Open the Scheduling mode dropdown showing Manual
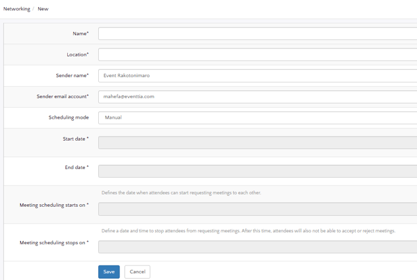 [x=257, y=118]
